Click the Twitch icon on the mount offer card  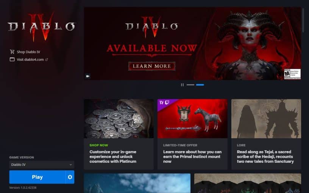pyautogui.click(x=167, y=102)
